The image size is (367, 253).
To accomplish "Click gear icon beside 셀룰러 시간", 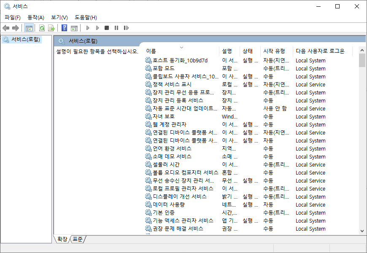I will coord(148,164).
